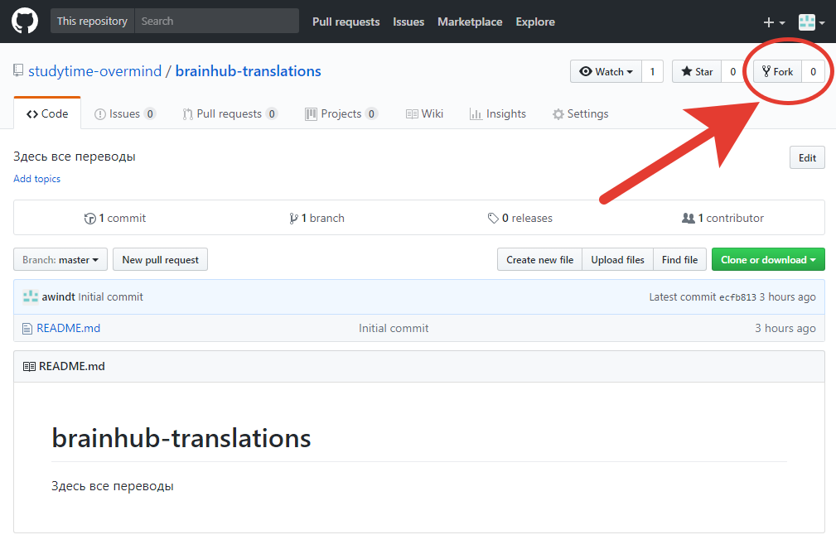
Task: Open the watchers count of 1
Action: click(652, 71)
